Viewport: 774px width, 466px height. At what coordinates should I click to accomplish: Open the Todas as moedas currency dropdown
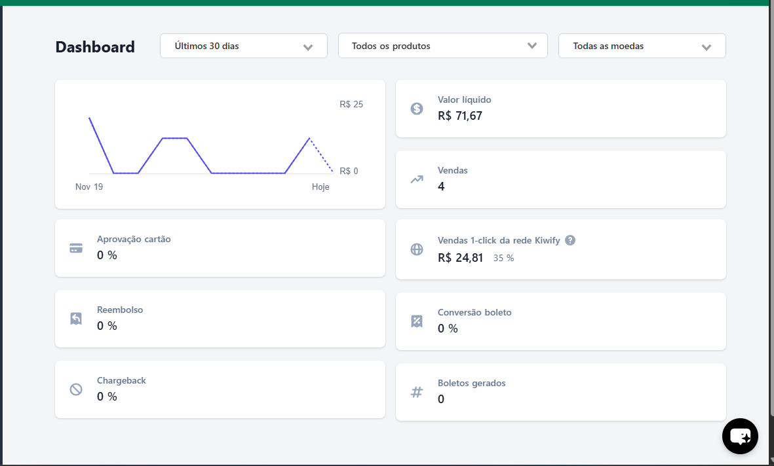pos(642,46)
